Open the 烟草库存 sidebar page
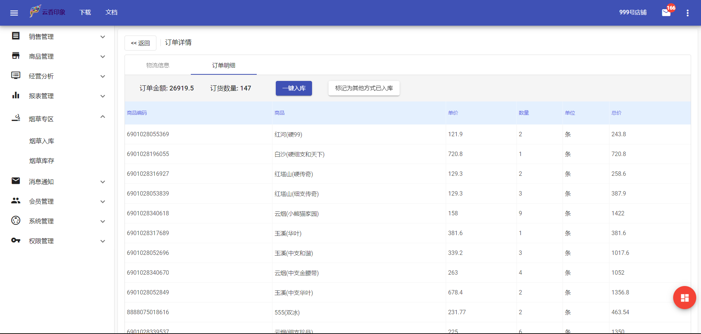Image resolution: width=701 pixels, height=334 pixels. tap(41, 160)
